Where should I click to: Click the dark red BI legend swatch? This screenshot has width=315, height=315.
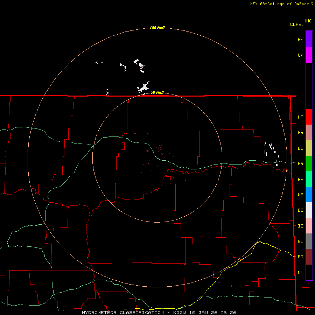pyautogui.click(x=309, y=257)
